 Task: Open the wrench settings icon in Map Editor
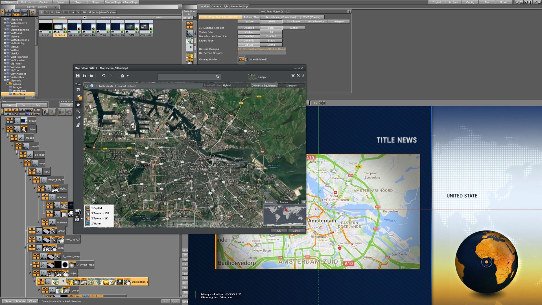tap(298, 76)
